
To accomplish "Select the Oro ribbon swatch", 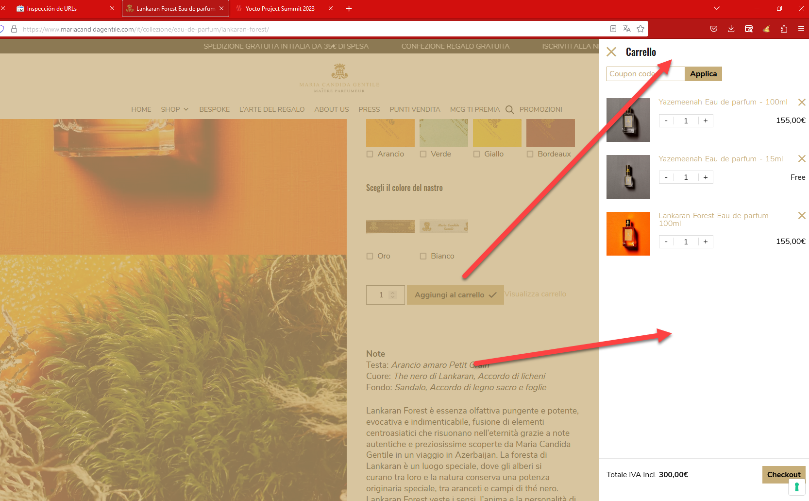I will point(390,226).
